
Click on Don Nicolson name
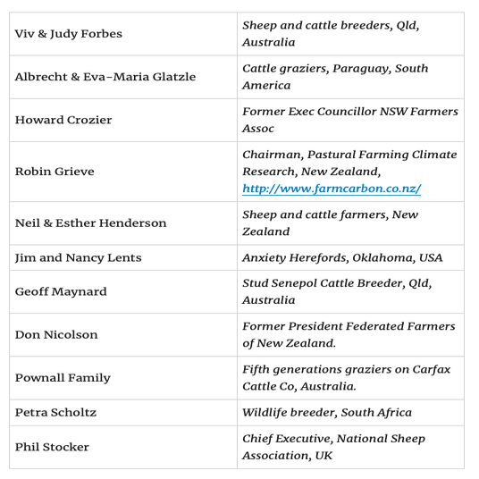pyautogui.click(x=56, y=334)
